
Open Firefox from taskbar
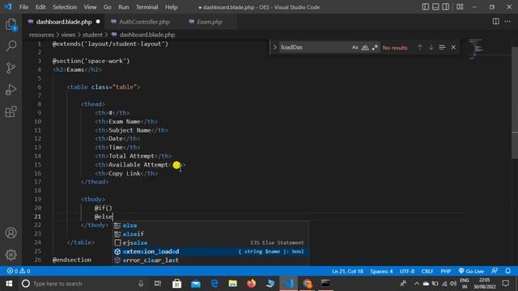[252, 284]
